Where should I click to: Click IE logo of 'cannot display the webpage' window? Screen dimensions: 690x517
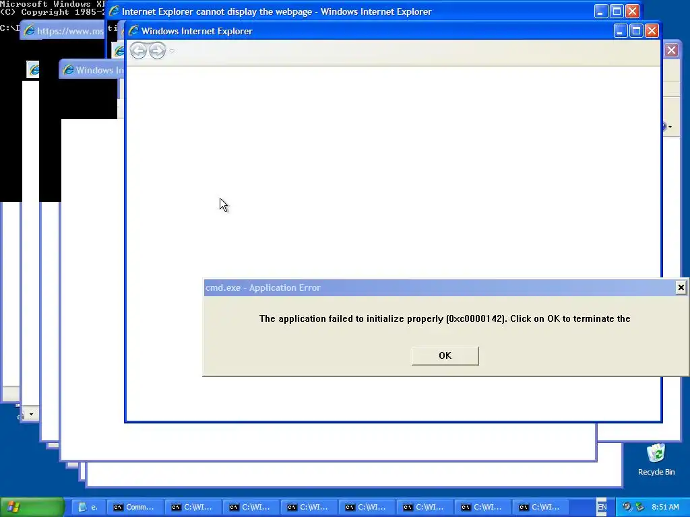coord(114,11)
